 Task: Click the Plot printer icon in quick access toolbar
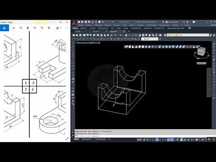pyautogui.click(x=99, y=22)
